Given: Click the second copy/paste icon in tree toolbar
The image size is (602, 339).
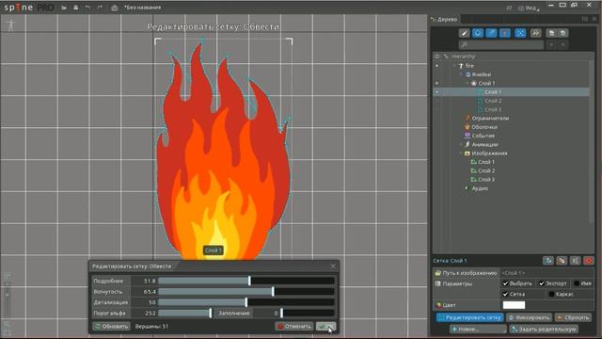Looking at the screenshot, I should (562, 33).
